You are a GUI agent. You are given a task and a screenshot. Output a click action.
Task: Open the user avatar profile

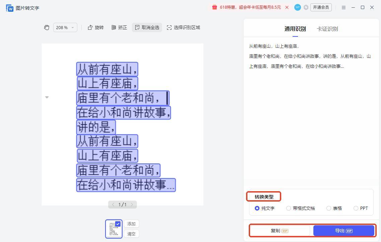pos(297,7)
